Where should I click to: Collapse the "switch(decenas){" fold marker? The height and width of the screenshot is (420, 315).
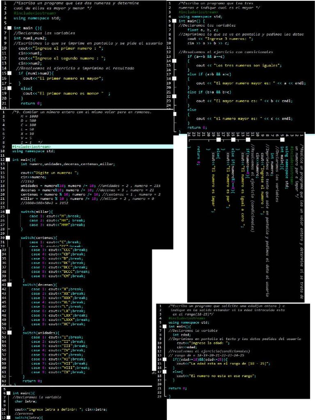[9, 284]
